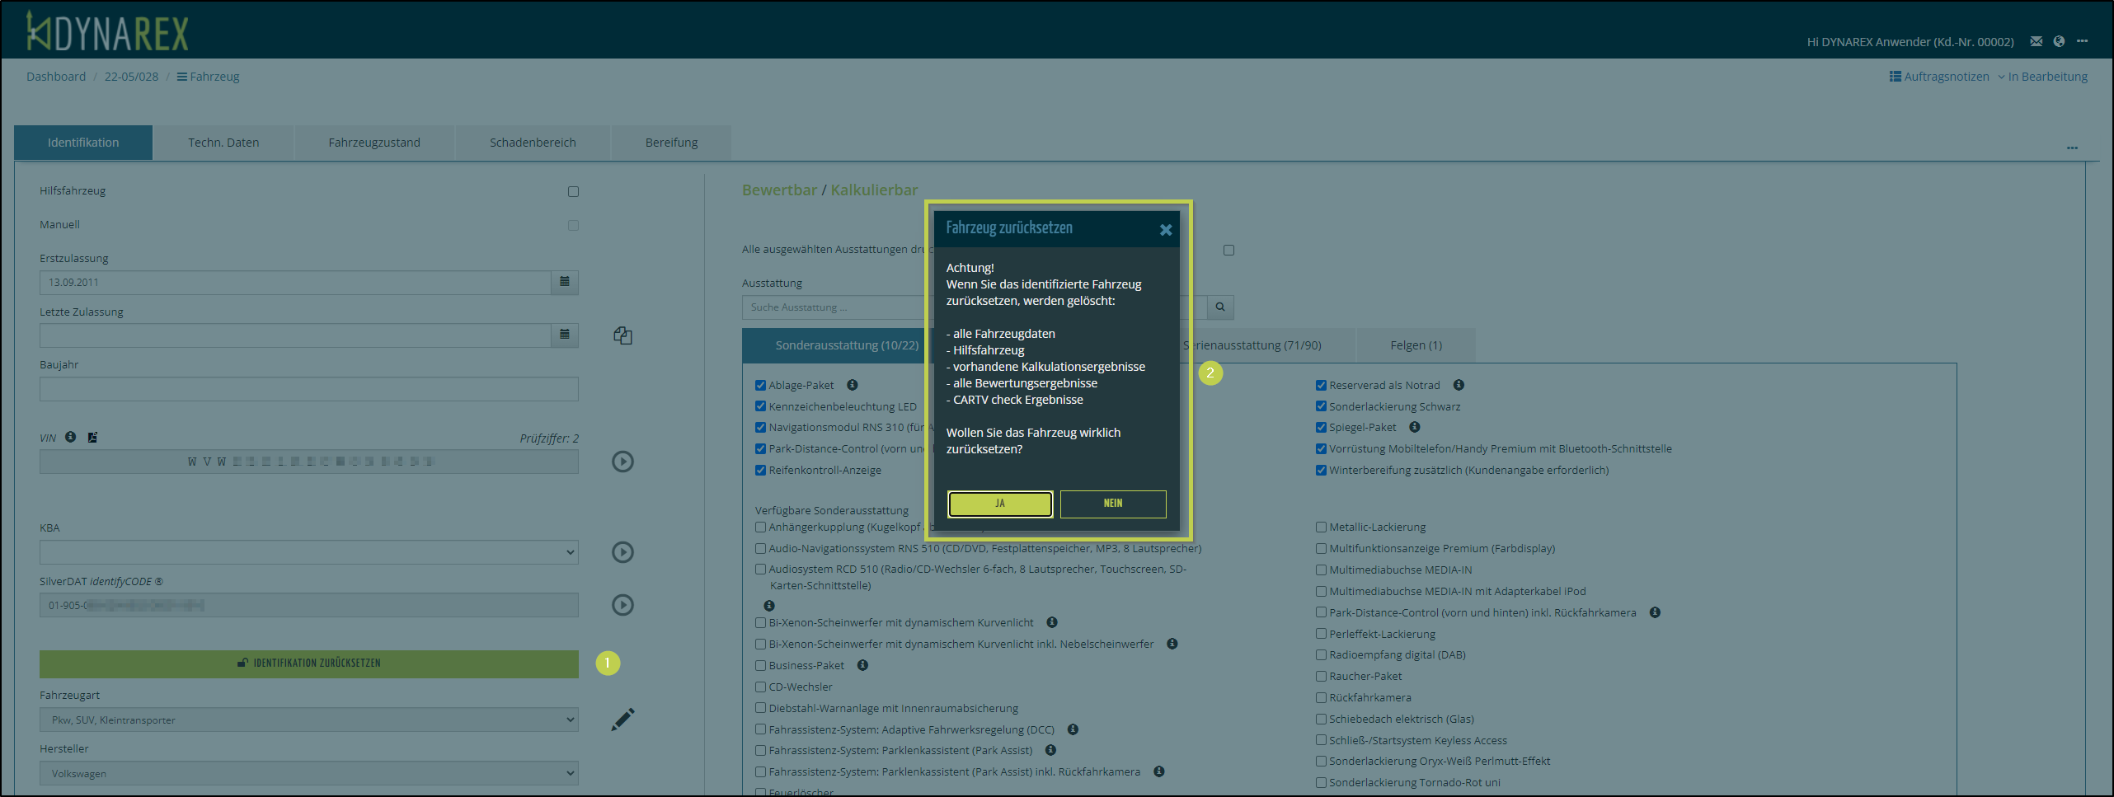Open the Fahrzeugart dropdown
This screenshot has height=797, width=2114.
tap(308, 720)
